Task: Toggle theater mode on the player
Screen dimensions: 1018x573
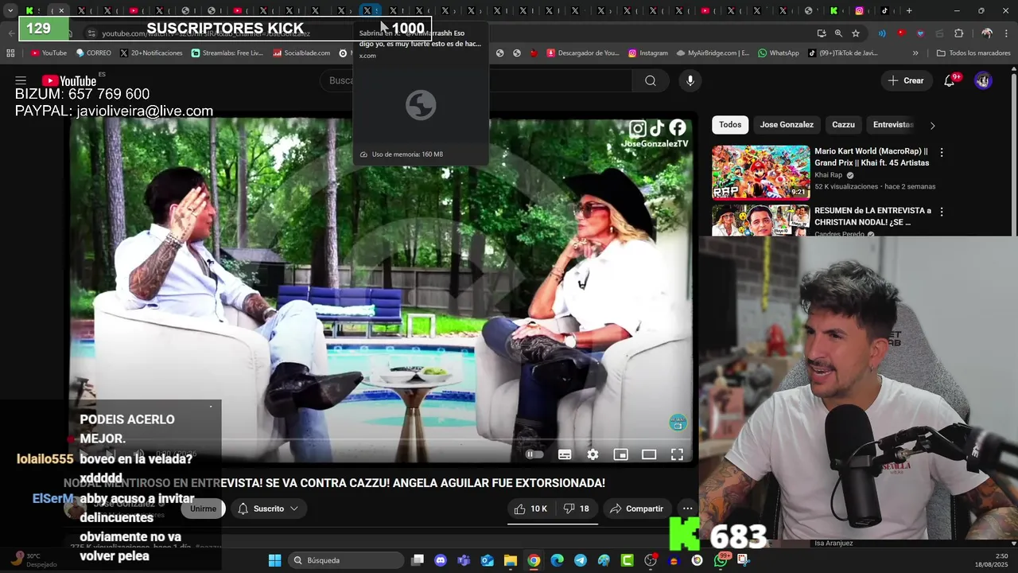Action: (649, 454)
